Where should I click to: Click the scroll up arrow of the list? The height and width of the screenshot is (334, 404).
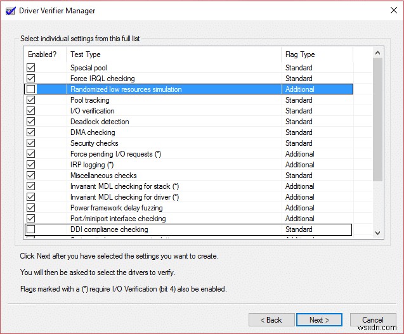(378, 53)
